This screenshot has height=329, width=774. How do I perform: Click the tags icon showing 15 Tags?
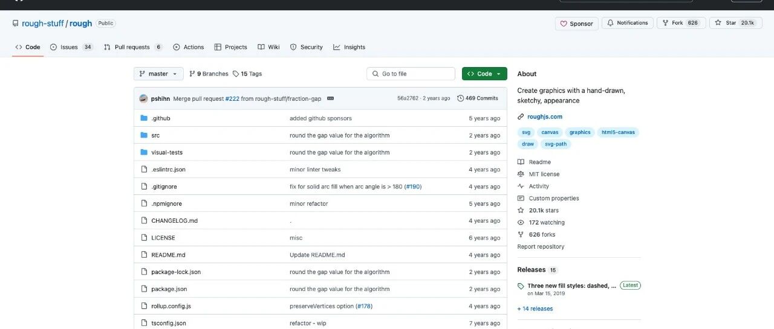pos(236,74)
